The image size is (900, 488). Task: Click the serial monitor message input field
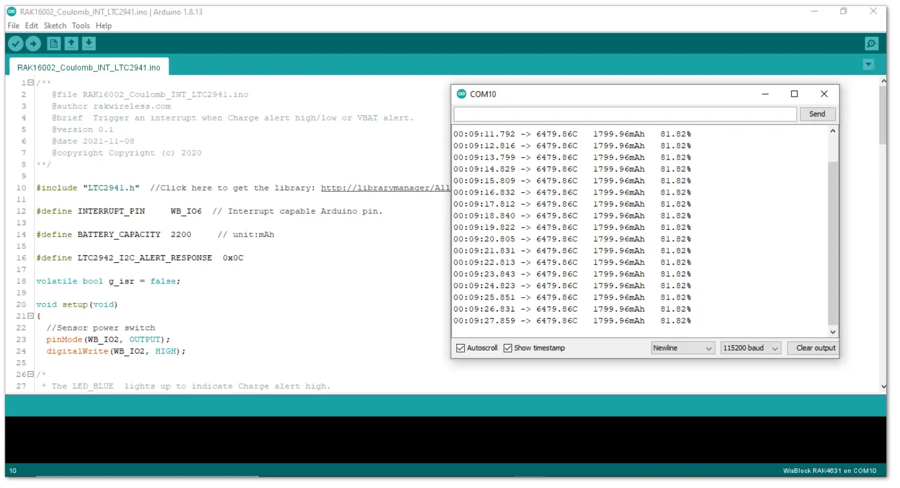(x=625, y=114)
